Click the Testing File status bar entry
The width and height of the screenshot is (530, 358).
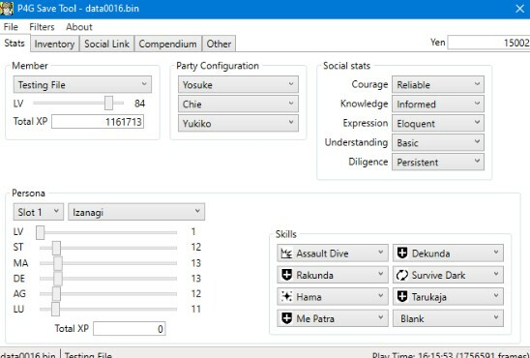pyautogui.click(x=88, y=355)
